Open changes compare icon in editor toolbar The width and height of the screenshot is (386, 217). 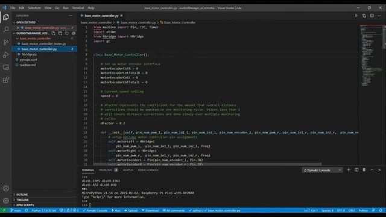(364, 16)
